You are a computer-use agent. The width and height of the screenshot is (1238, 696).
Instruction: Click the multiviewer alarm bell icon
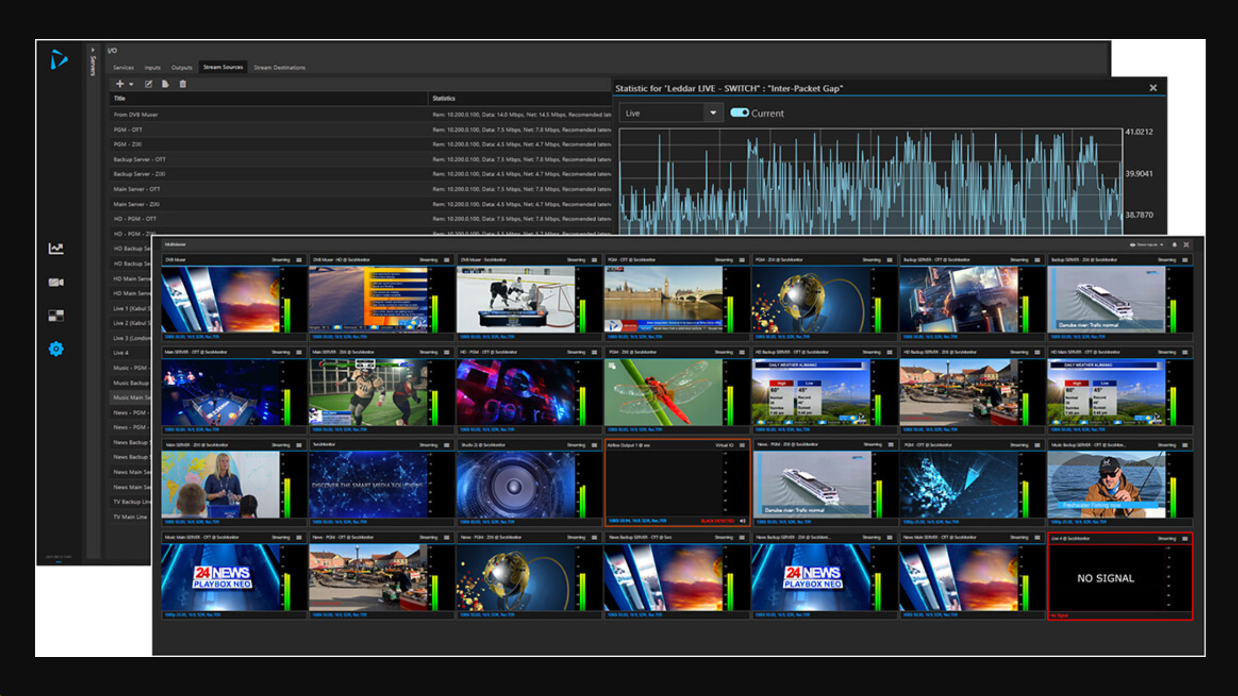click(x=1174, y=245)
